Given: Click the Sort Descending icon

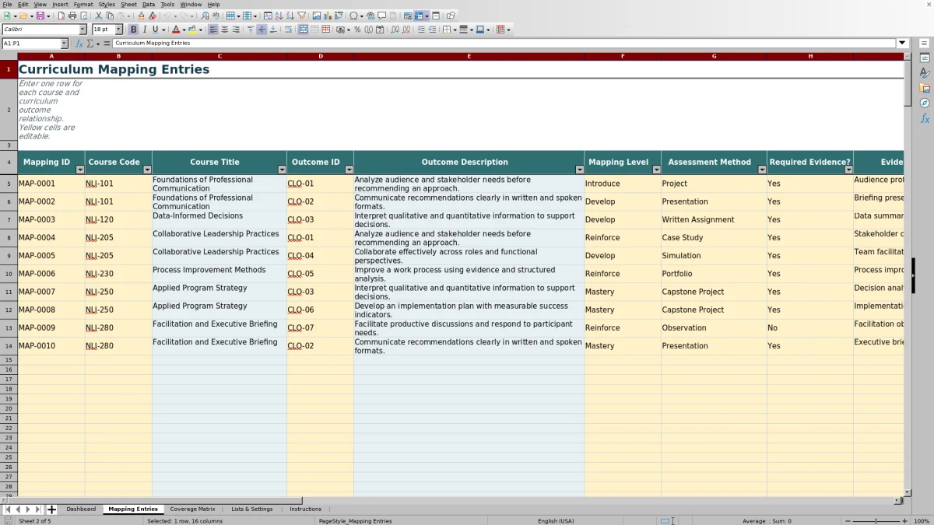Looking at the screenshot, I should pyautogui.click(x=290, y=16).
